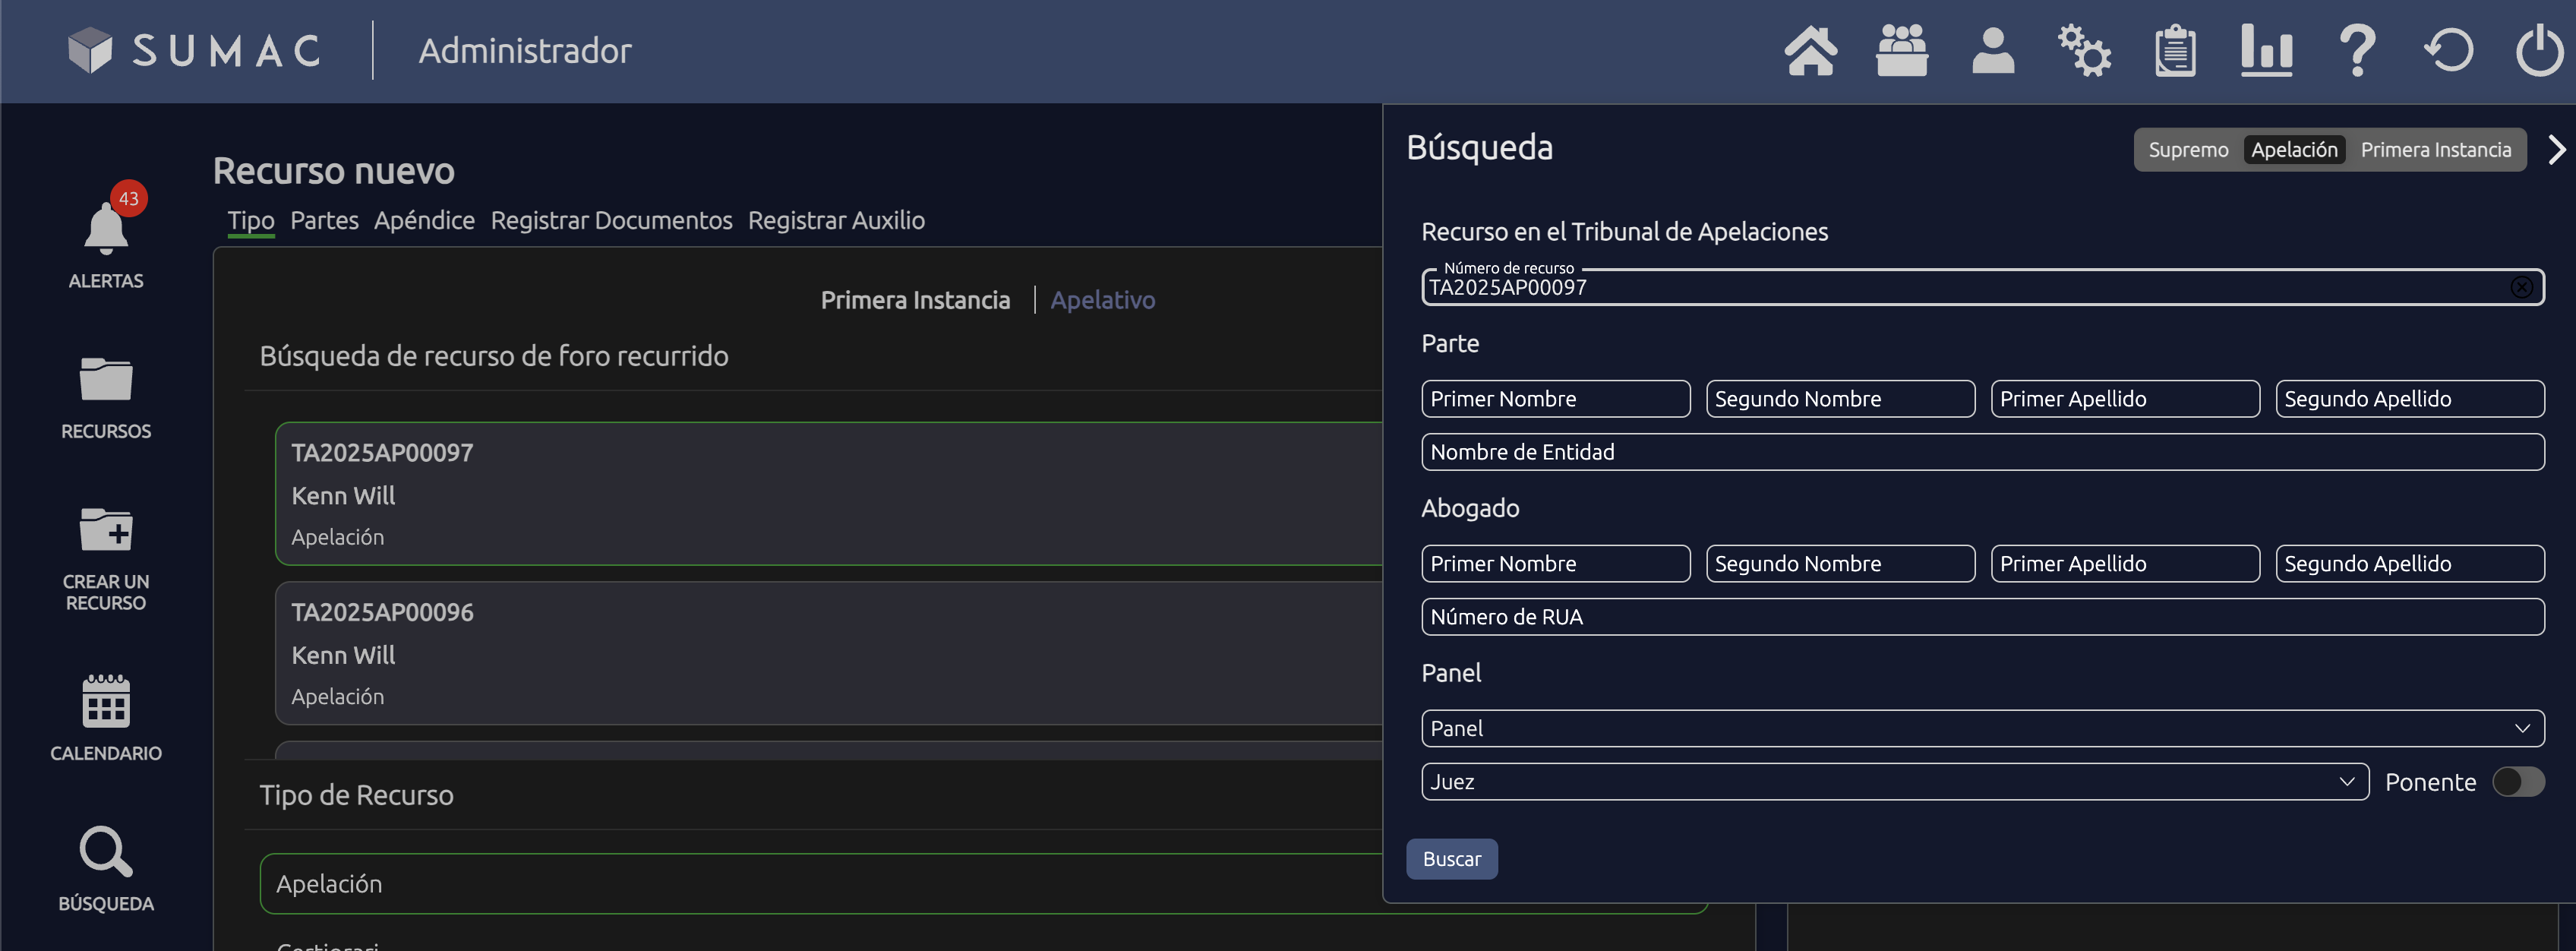Open the user groups icon
Viewport: 2576px width, 951px height.
(x=1901, y=51)
